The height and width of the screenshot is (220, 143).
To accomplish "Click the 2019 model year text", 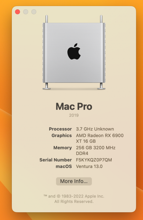I will 74,115.
